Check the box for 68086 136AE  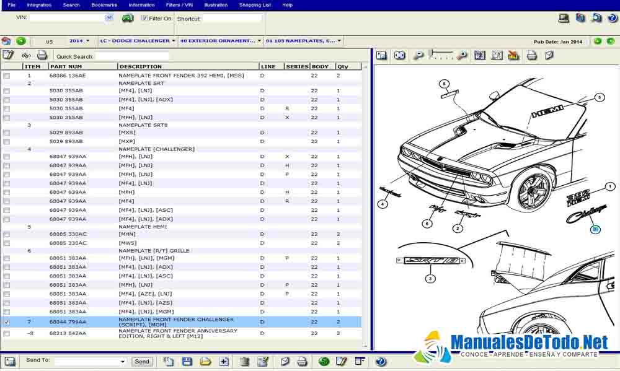click(x=7, y=76)
